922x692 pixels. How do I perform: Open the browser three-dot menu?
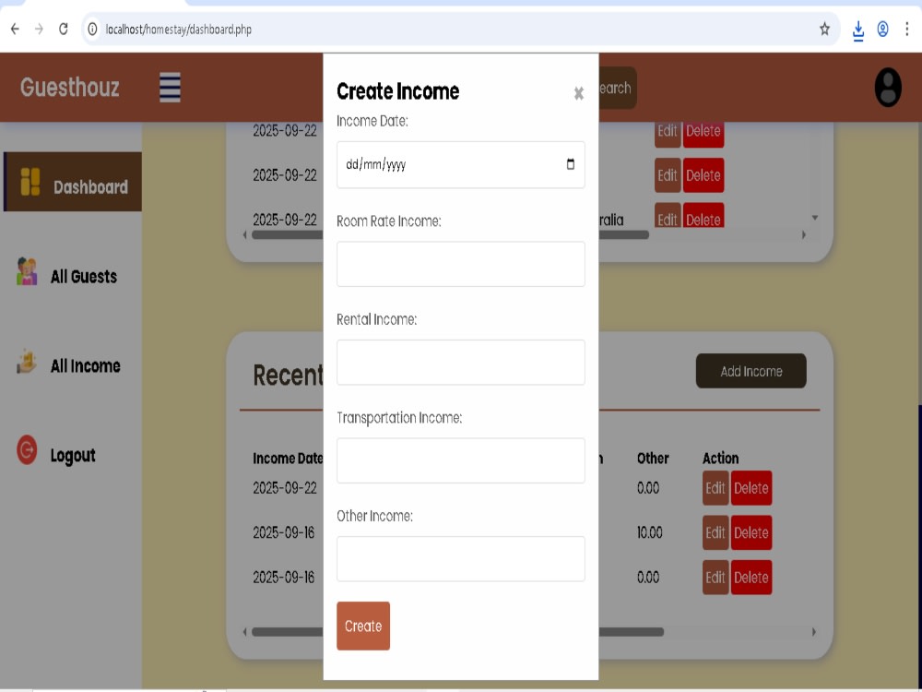[x=906, y=29]
